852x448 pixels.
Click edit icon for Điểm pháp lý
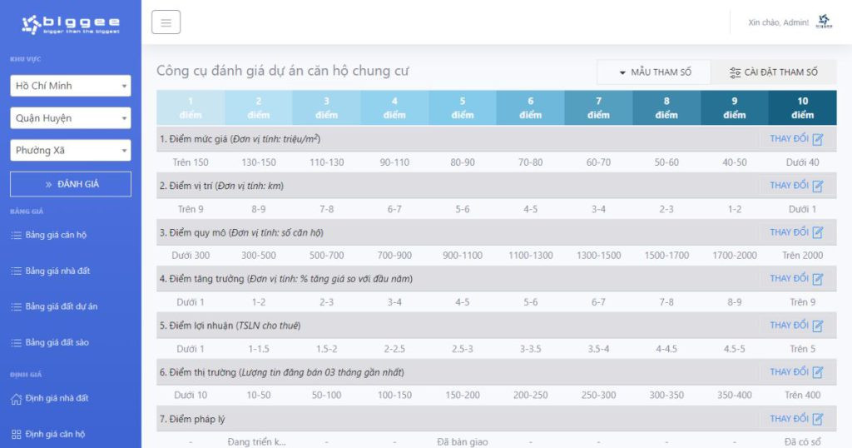coord(818,419)
